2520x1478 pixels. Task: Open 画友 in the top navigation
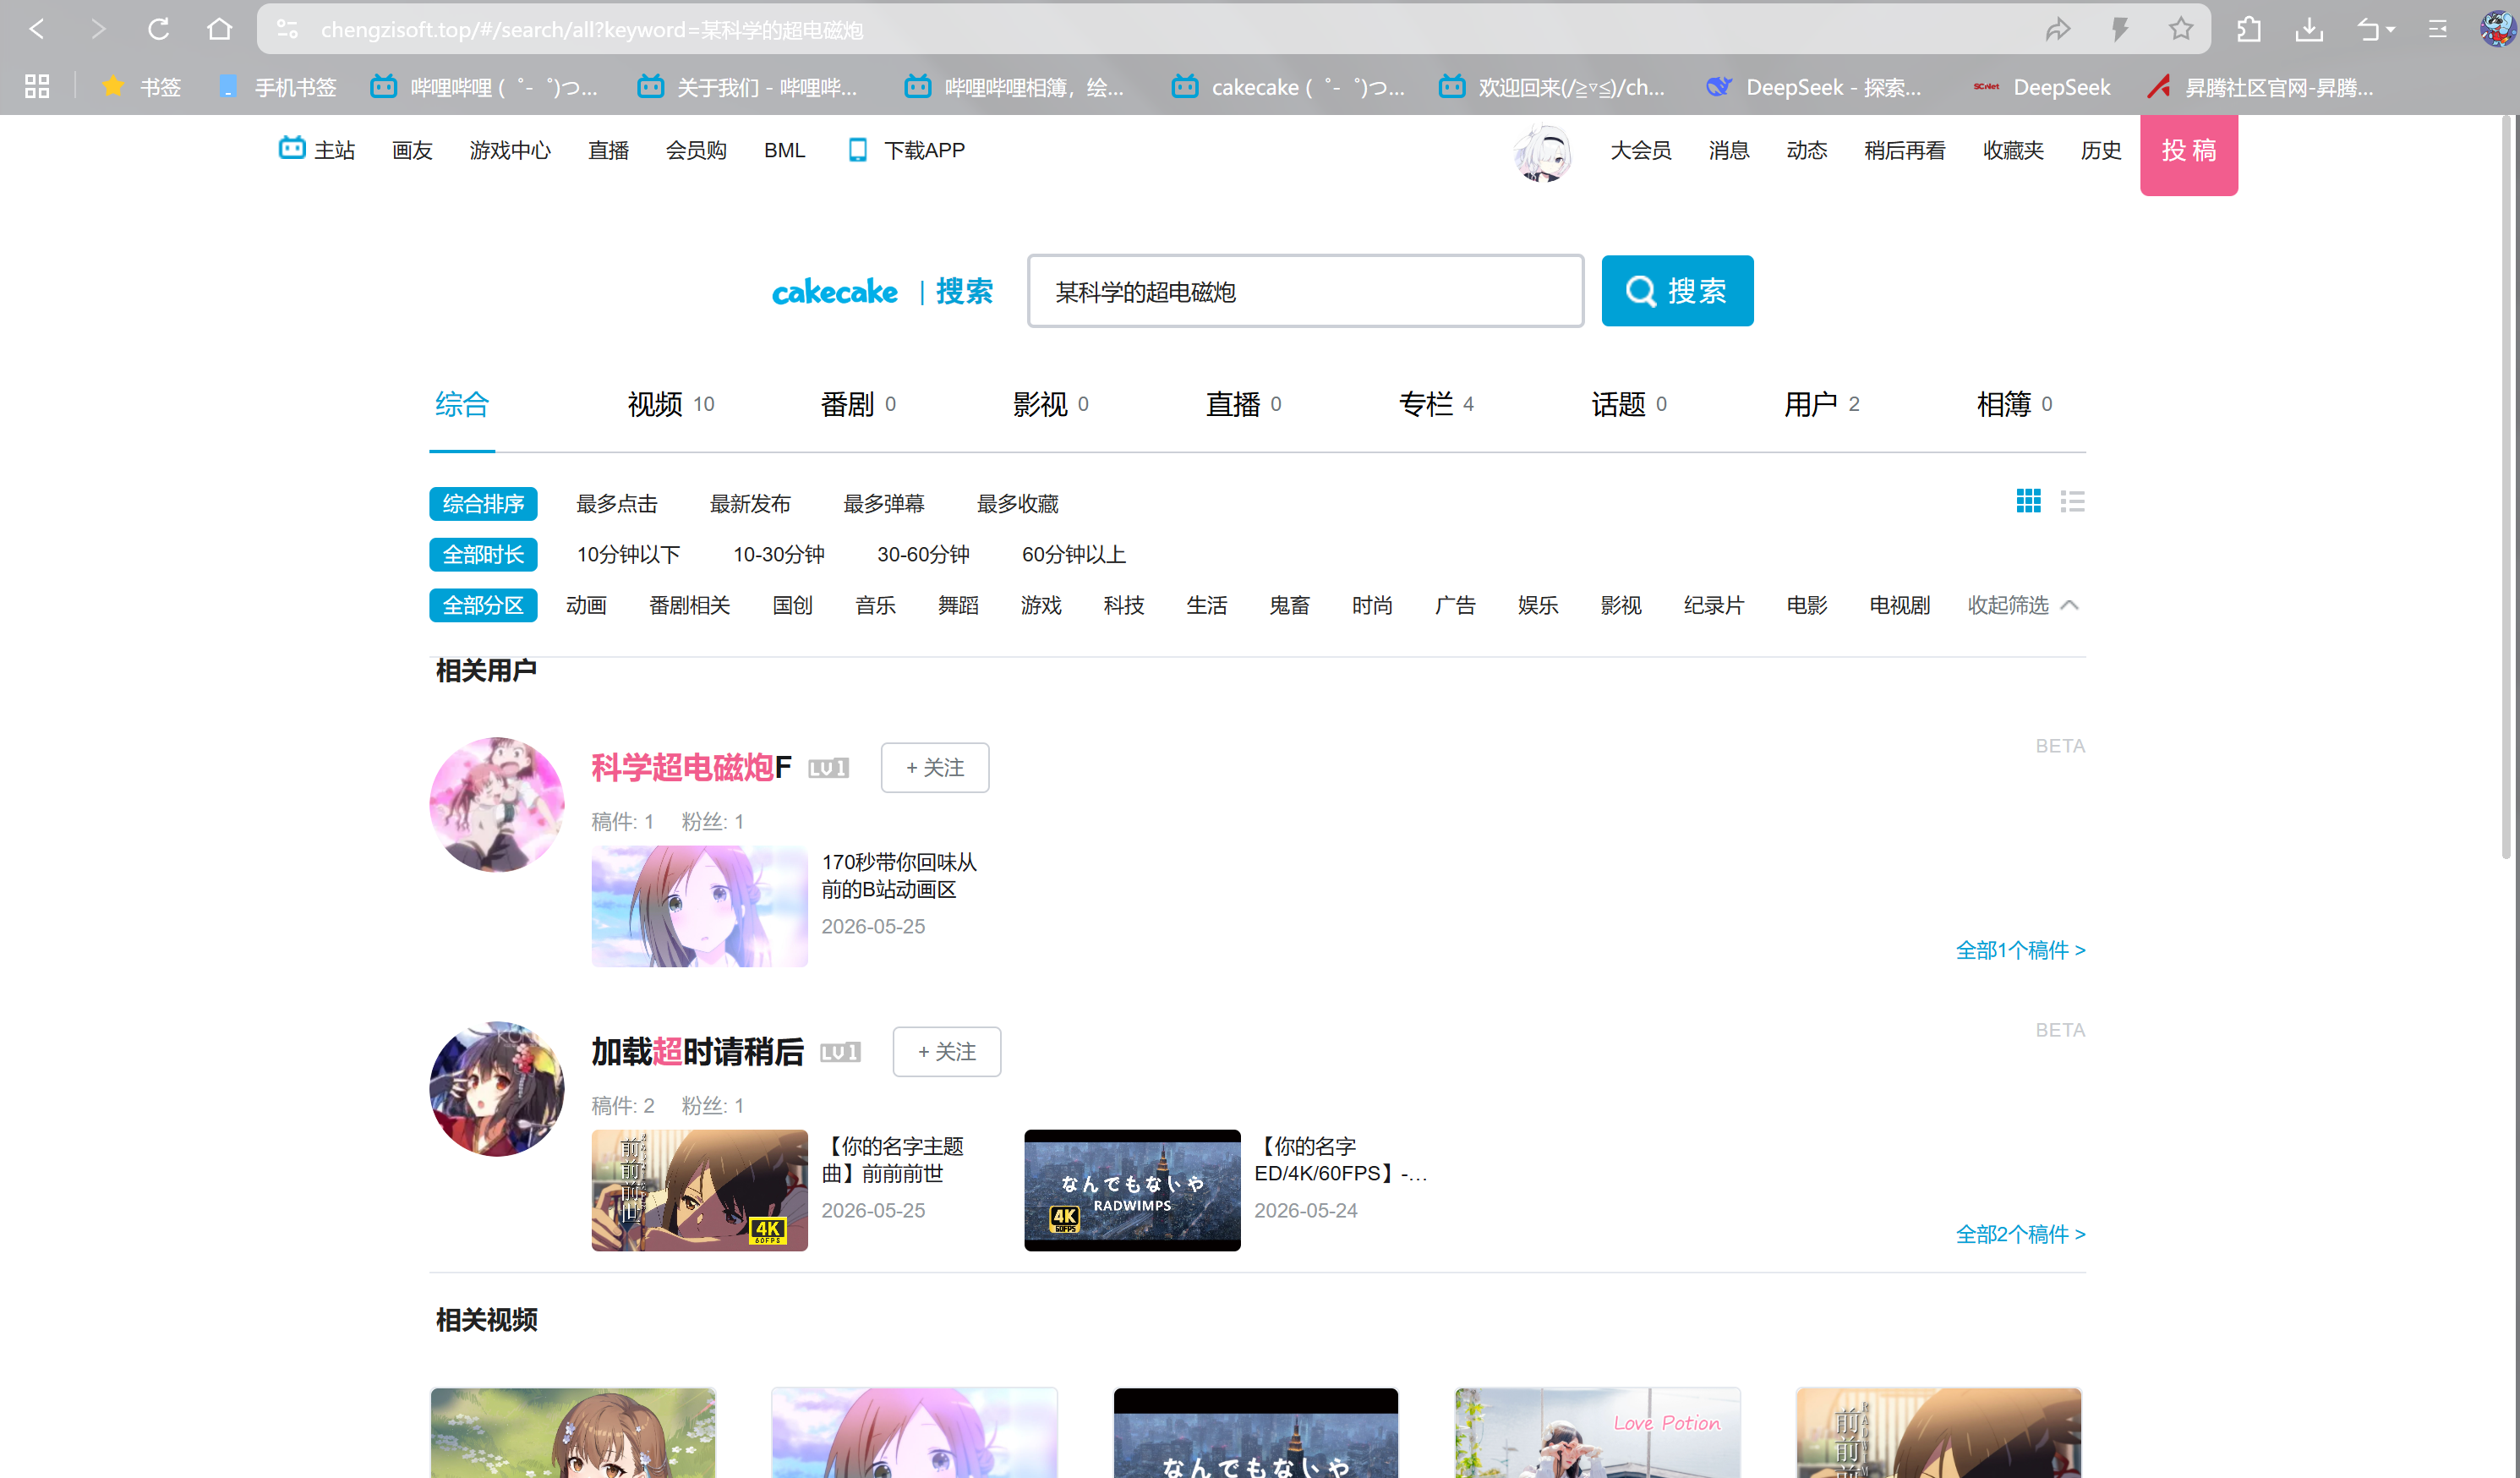[412, 150]
